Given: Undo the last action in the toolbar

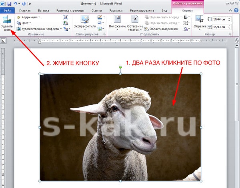Looking at the screenshot, I should [15, 4].
